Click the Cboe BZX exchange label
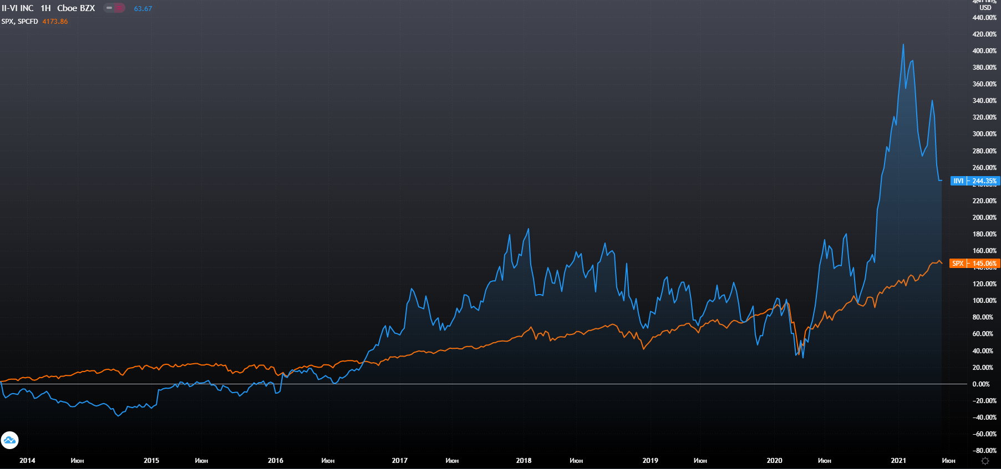 click(x=76, y=8)
